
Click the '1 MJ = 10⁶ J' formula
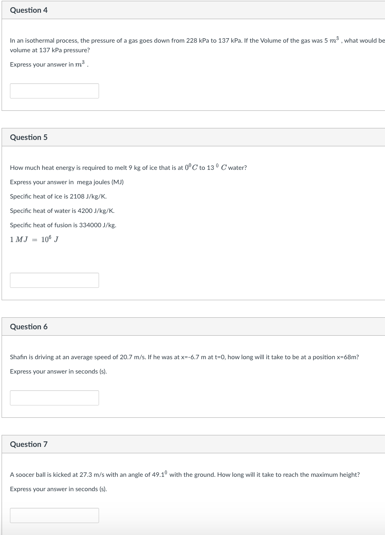34,239
